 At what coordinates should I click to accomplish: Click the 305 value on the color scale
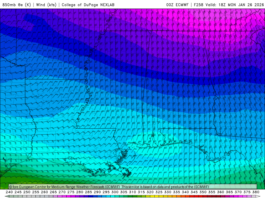point(124,192)
